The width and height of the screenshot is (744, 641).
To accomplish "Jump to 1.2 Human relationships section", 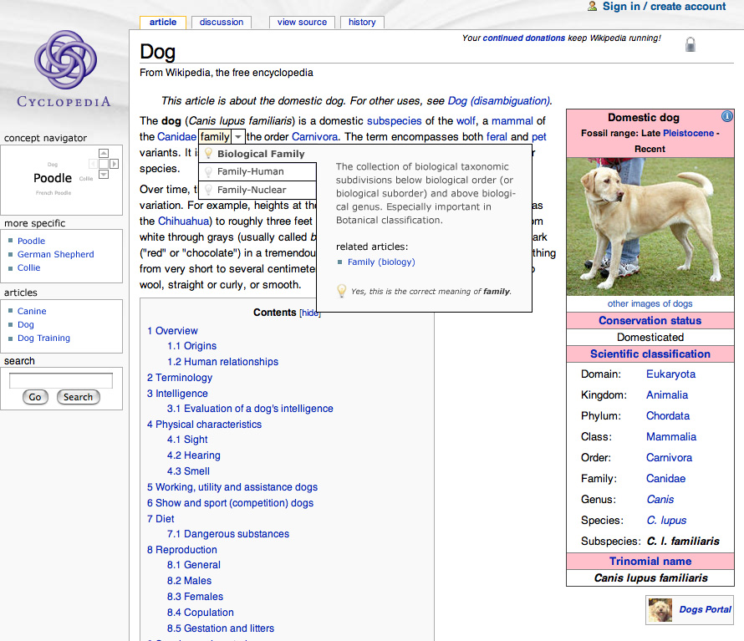I will pos(222,362).
